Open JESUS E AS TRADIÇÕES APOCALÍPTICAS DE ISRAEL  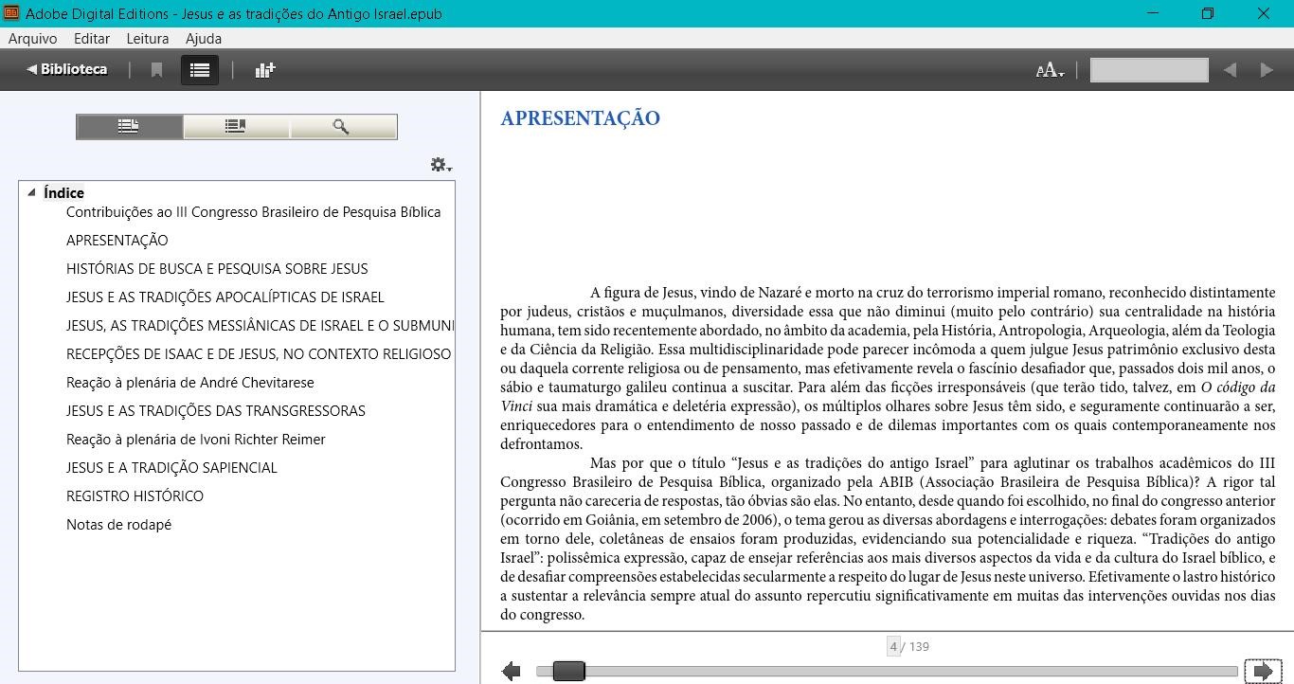pyautogui.click(x=225, y=297)
